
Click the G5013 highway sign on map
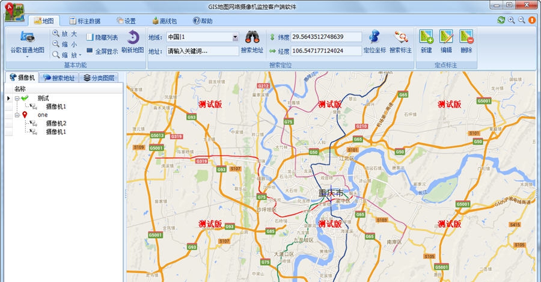tap(157, 135)
